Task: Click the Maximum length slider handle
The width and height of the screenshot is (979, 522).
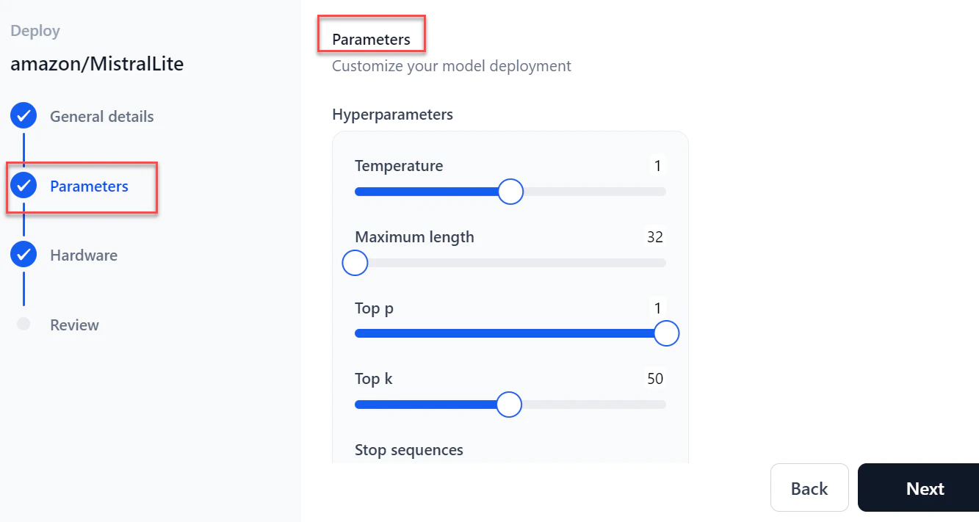Action: [355, 262]
